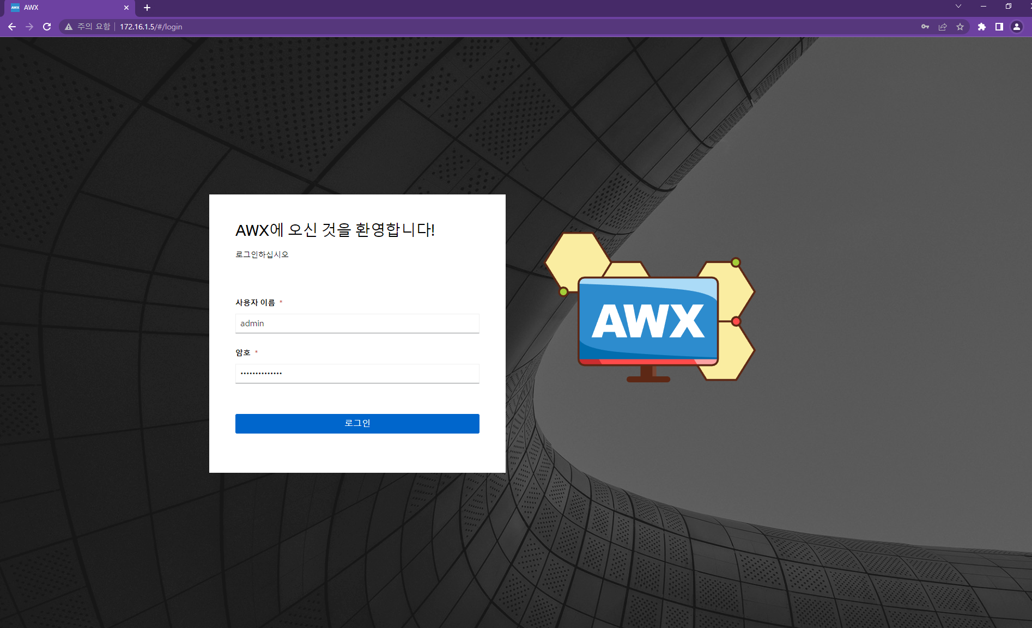Image resolution: width=1032 pixels, height=628 pixels.
Task: Bookmark this page with the star icon
Action: pyautogui.click(x=960, y=27)
